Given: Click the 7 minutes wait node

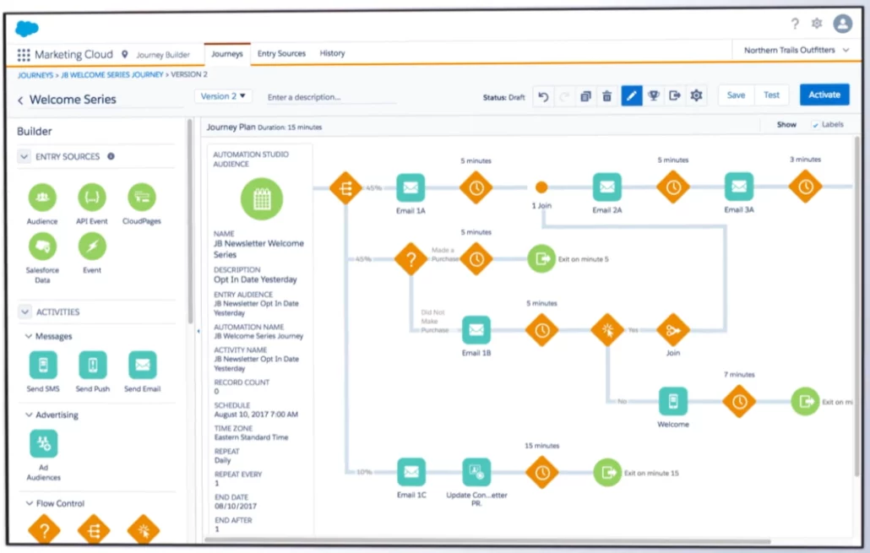Looking at the screenshot, I should point(739,401).
